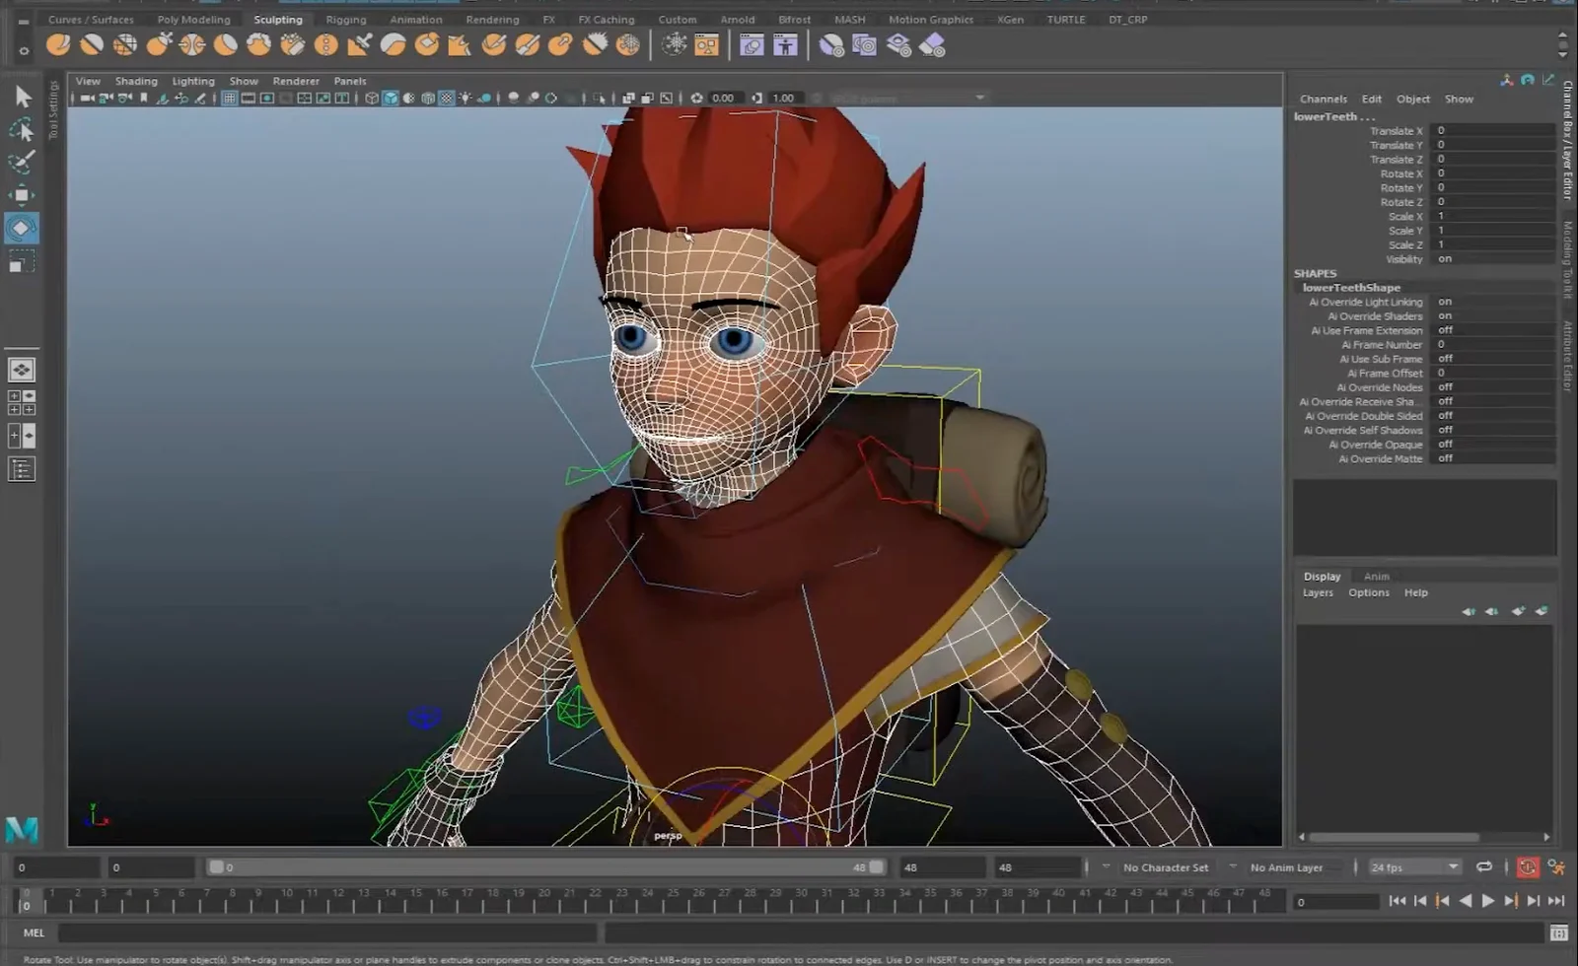Viewport: 1578px width, 966px height.
Task: Activate the highlighted Rotate tool
Action: coord(22,229)
